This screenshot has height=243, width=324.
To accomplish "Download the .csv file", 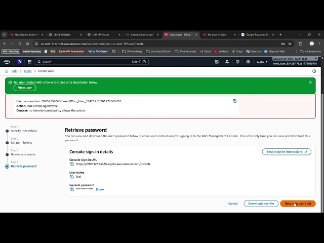I will 261,204.
